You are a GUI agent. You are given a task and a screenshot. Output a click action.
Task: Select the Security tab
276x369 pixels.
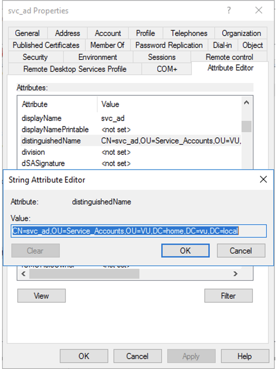[35, 57]
